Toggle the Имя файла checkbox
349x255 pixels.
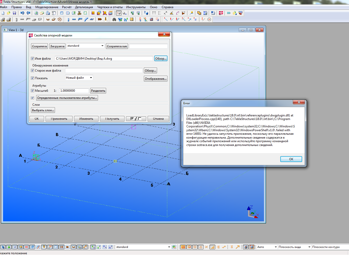pos(33,59)
